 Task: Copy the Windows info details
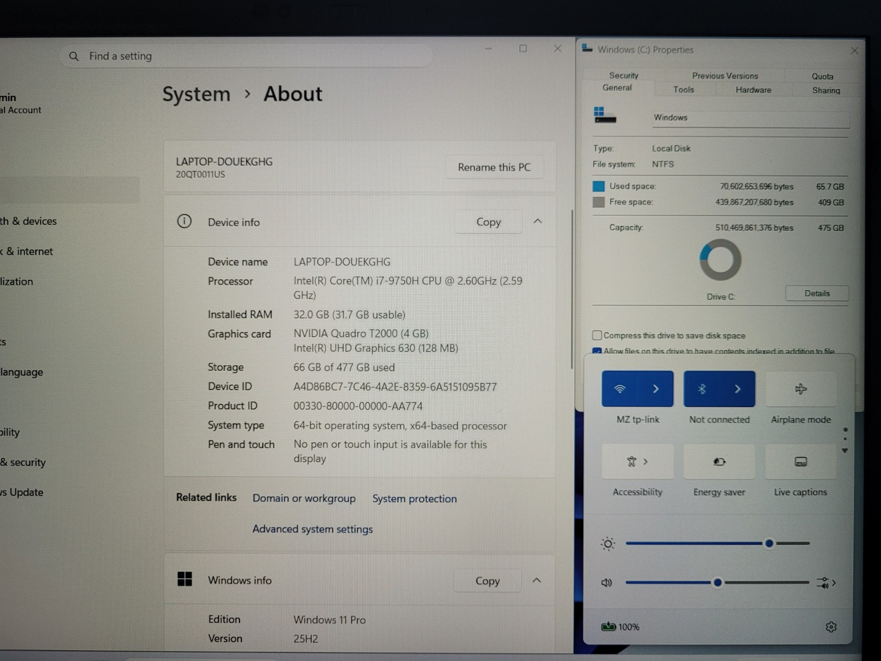click(x=487, y=581)
